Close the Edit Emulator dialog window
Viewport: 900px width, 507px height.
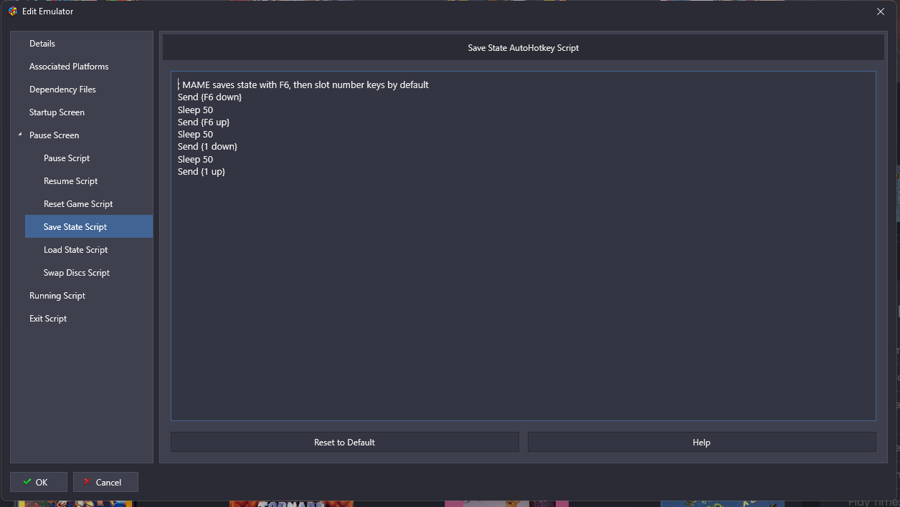tap(881, 11)
